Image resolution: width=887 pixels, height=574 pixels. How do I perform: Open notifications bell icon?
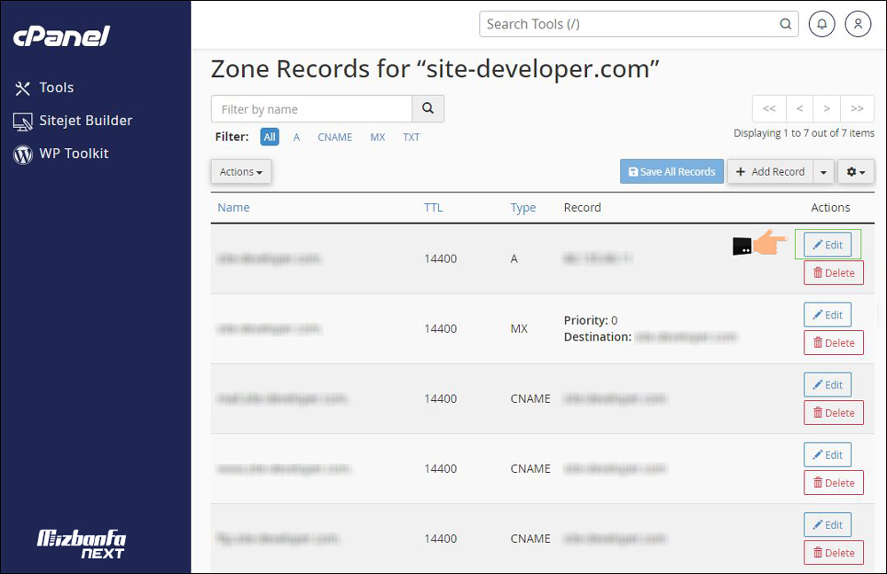click(x=822, y=24)
